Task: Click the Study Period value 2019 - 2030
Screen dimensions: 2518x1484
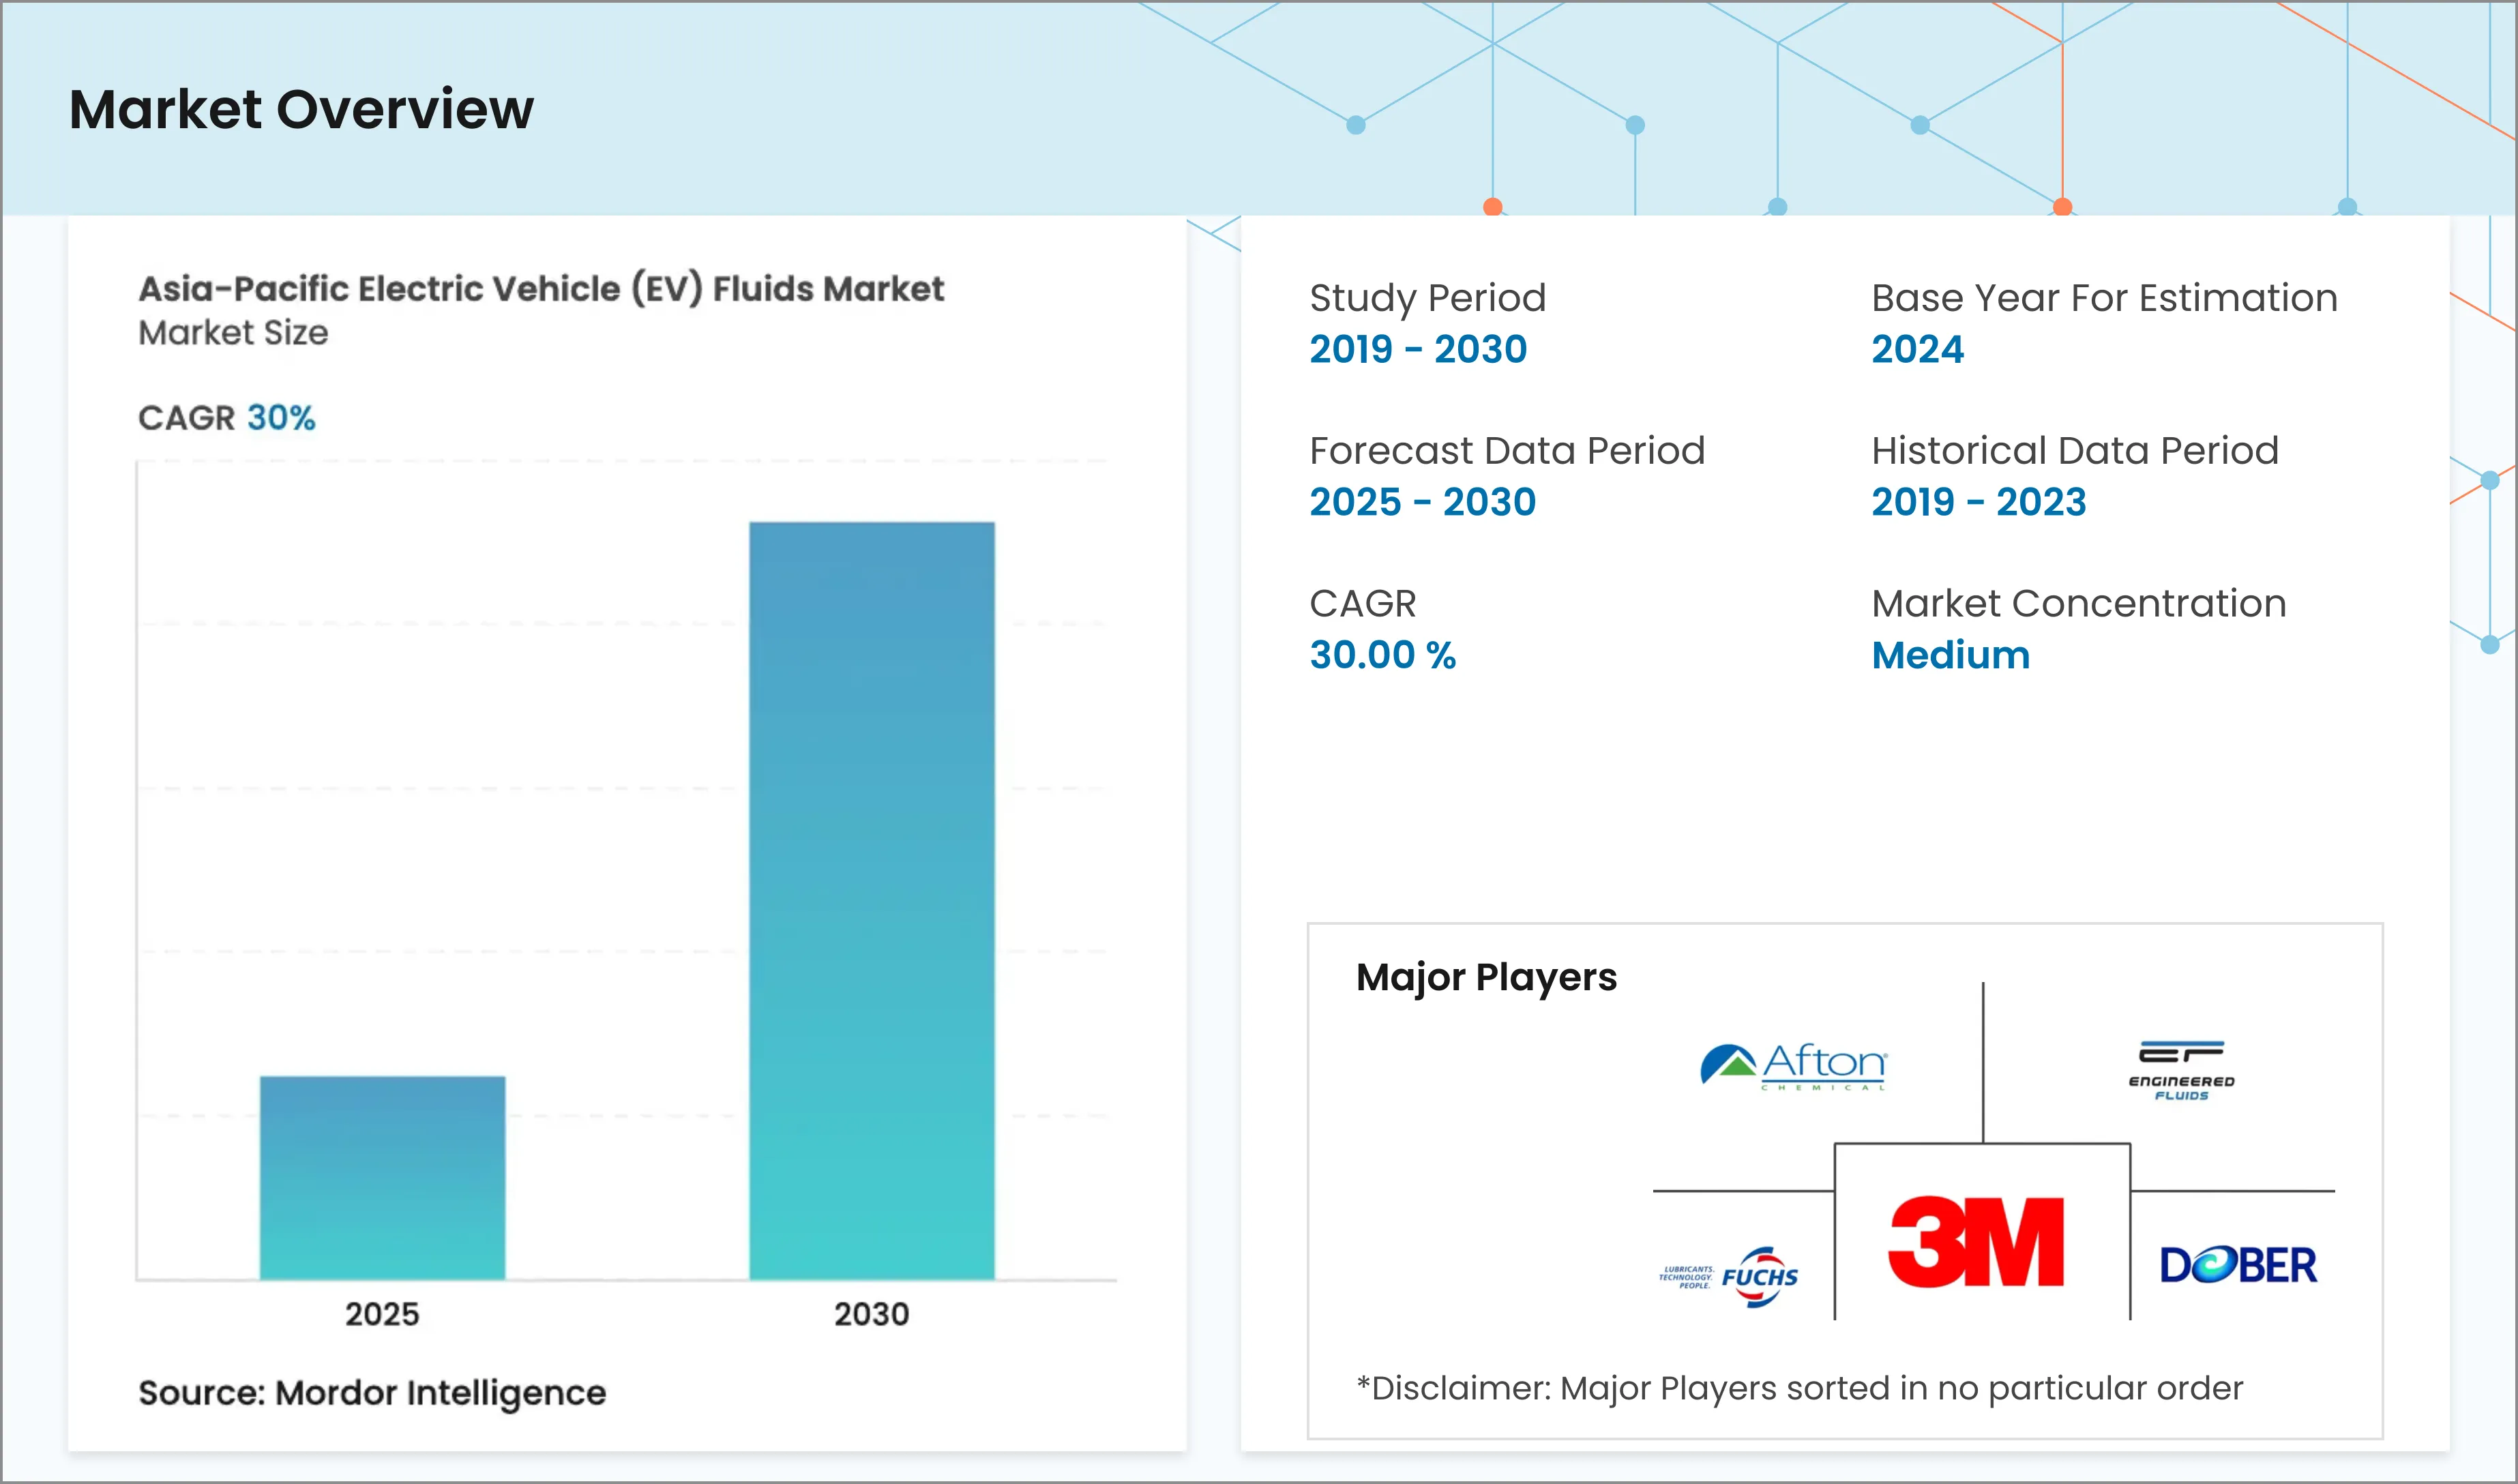Action: 1418,350
